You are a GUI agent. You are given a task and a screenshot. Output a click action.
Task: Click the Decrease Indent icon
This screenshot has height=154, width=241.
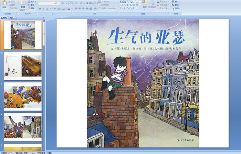click(87, 3)
